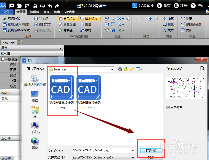Screen dimensions: 209x160
Task: Select the 距离 distance tool
Action: tap(186, 18)
